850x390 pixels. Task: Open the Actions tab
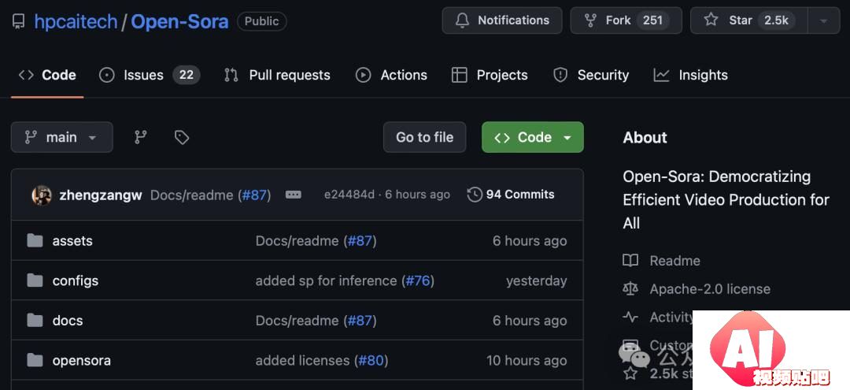click(391, 75)
